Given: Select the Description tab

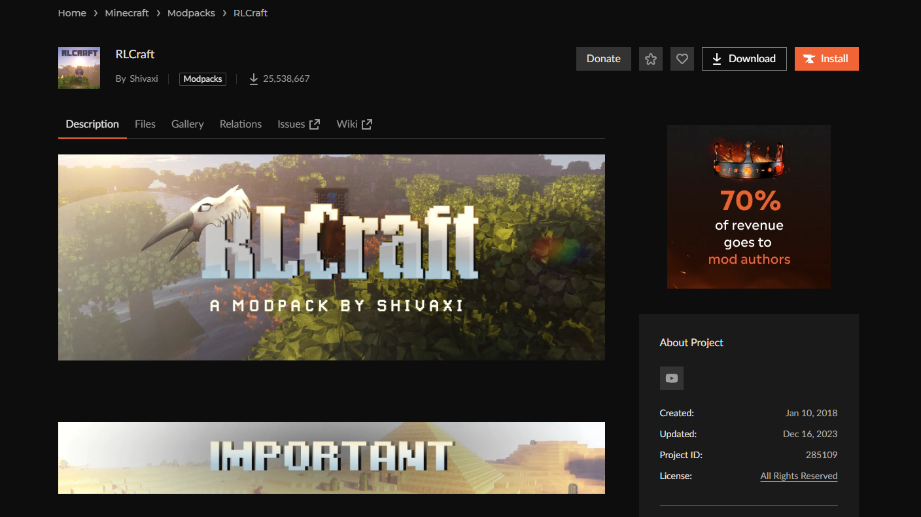Looking at the screenshot, I should point(92,124).
